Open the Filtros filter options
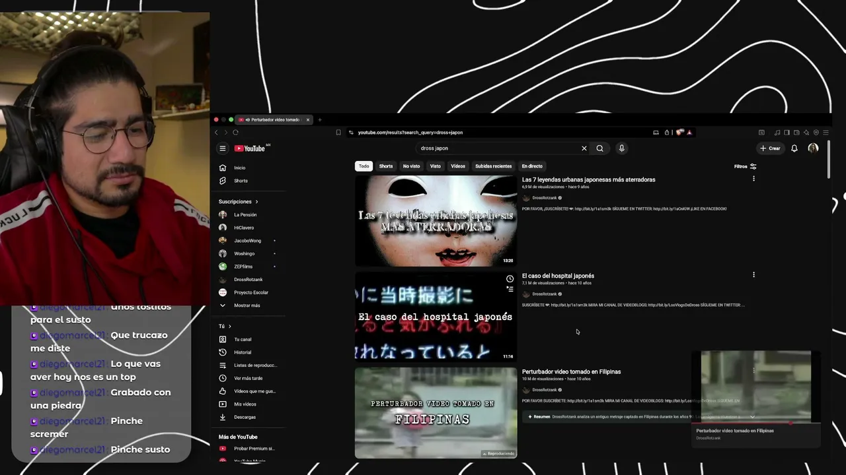The height and width of the screenshot is (475, 846). point(745,166)
